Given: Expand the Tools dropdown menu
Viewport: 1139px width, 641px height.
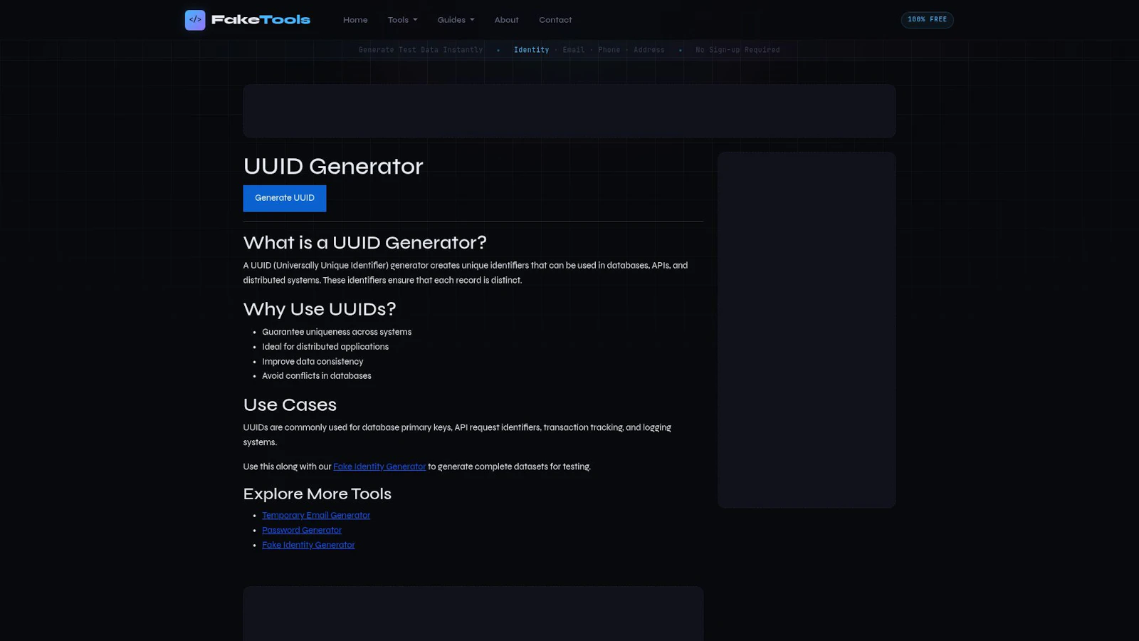Looking at the screenshot, I should [x=403, y=20].
